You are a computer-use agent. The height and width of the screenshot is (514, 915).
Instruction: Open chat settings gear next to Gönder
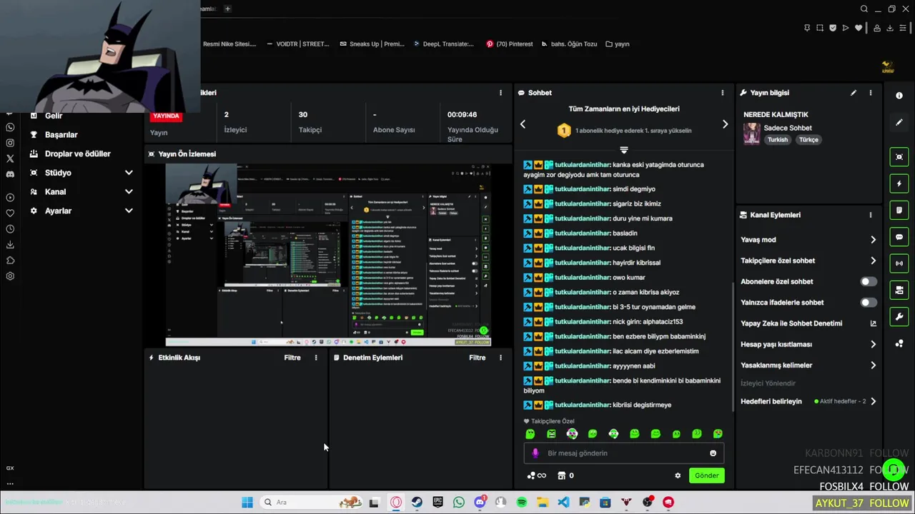[678, 475]
